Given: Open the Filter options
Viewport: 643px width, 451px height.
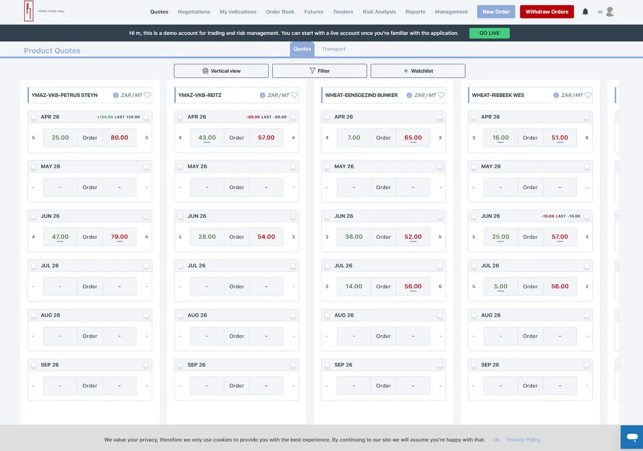Looking at the screenshot, I should pos(319,71).
